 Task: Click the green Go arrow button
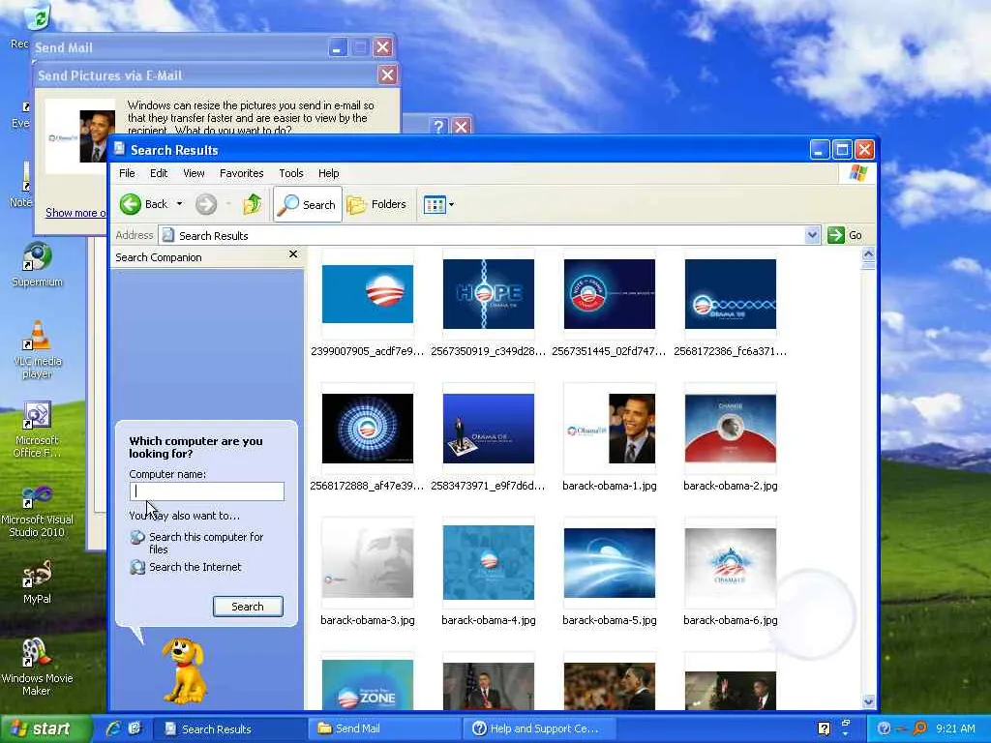click(x=835, y=235)
